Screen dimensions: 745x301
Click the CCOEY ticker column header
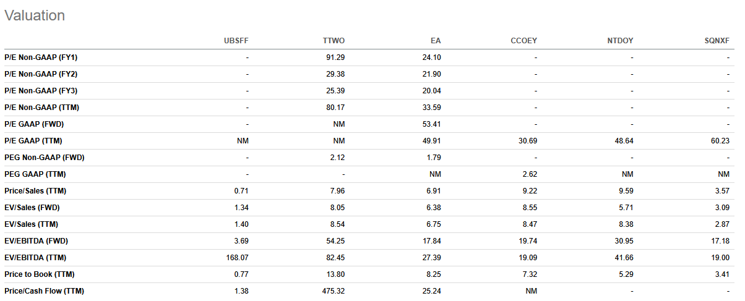coord(523,41)
